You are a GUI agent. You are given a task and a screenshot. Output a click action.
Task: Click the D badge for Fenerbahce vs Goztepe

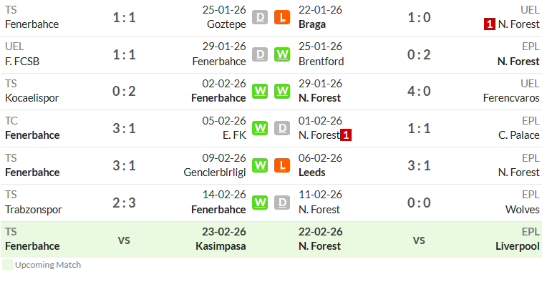click(260, 17)
